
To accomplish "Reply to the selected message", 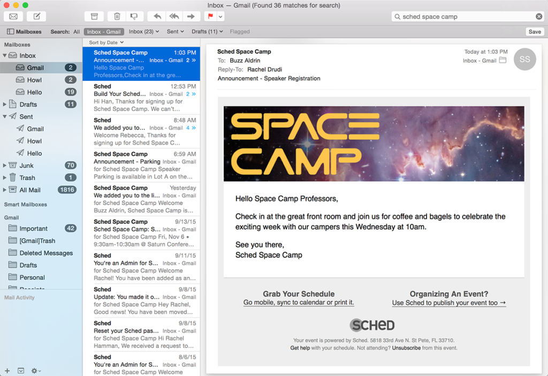I will pos(157,17).
